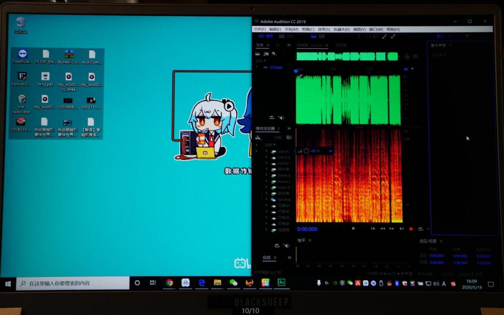Expand the music drive in Media Browser
This screenshot has width=504, height=315.
(x=266, y=187)
